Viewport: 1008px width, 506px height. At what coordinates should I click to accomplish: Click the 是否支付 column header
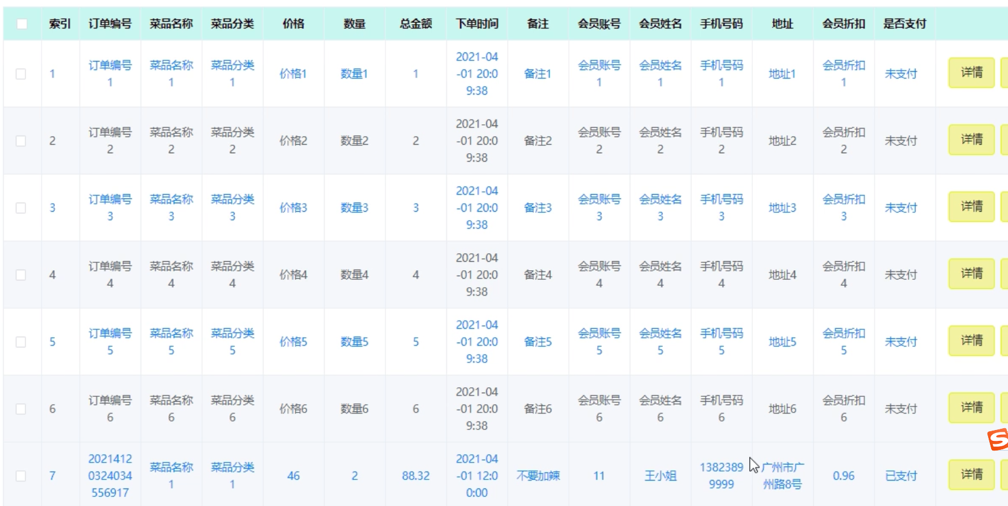point(904,24)
